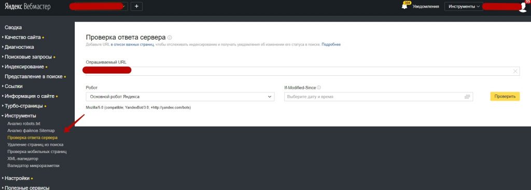
Task: Open the notifications bell icon
Action: point(404,6)
